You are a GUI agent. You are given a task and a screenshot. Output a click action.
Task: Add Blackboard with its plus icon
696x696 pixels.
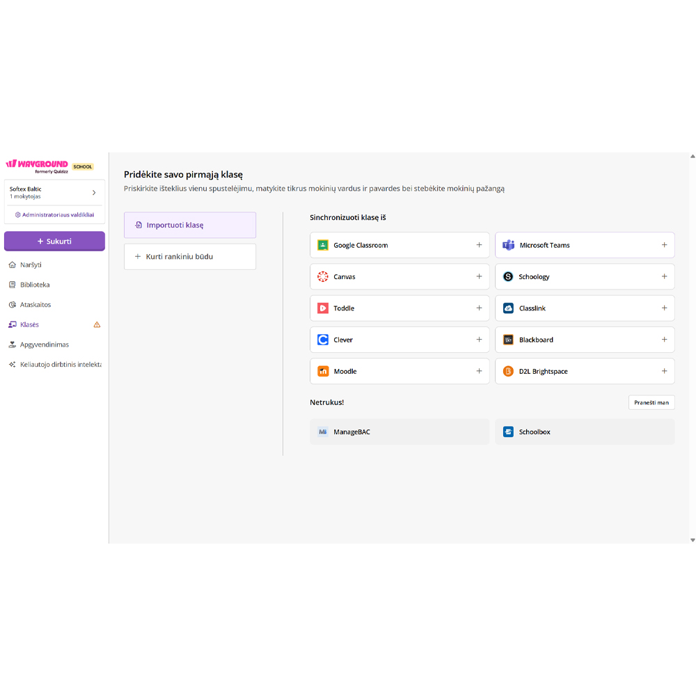664,340
